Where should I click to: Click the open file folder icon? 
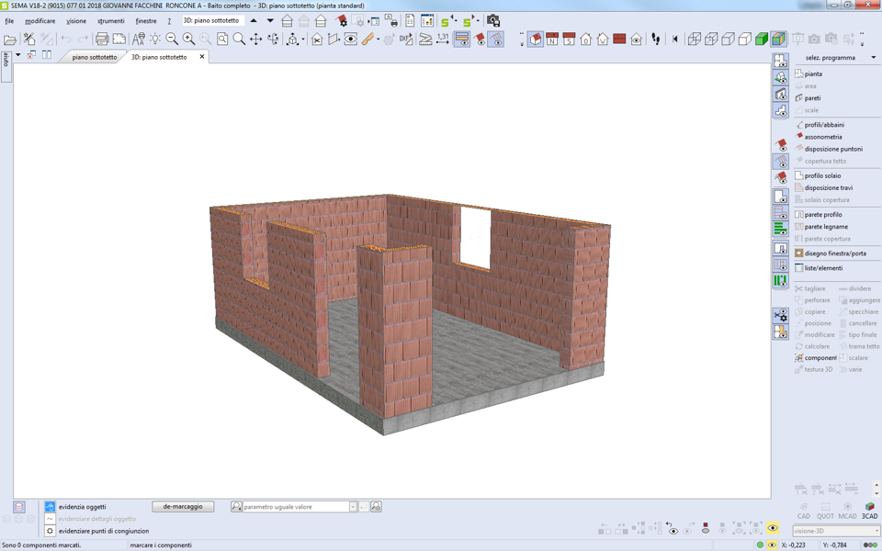point(10,39)
